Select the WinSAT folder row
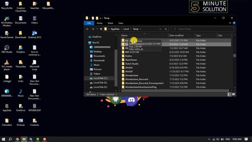 [176, 71]
